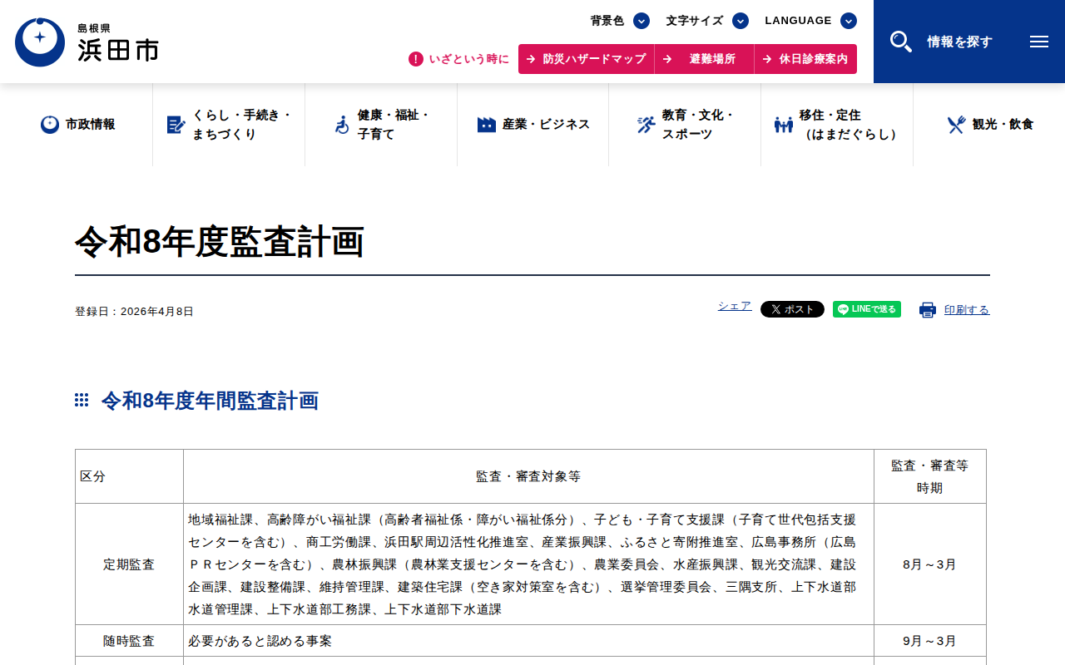Click the 9月～3月 period cell
This screenshot has width=1065, height=665.
pyautogui.click(x=929, y=641)
